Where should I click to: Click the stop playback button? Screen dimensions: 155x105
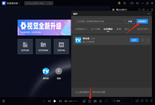44,101
